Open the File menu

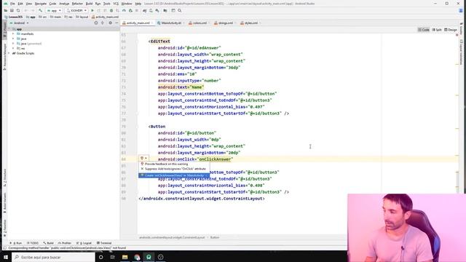[12, 4]
